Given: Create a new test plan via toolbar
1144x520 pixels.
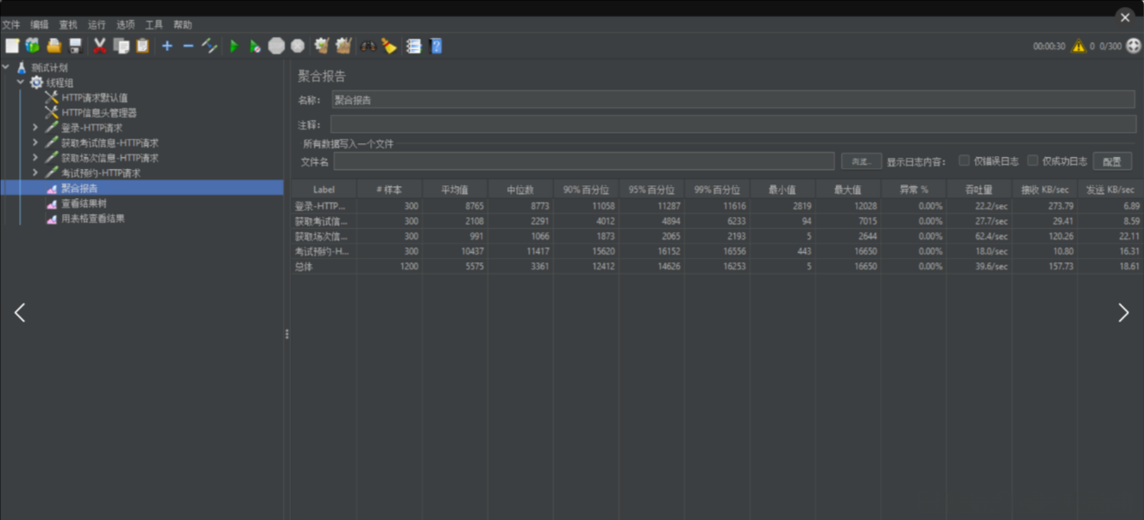Looking at the screenshot, I should [12, 46].
